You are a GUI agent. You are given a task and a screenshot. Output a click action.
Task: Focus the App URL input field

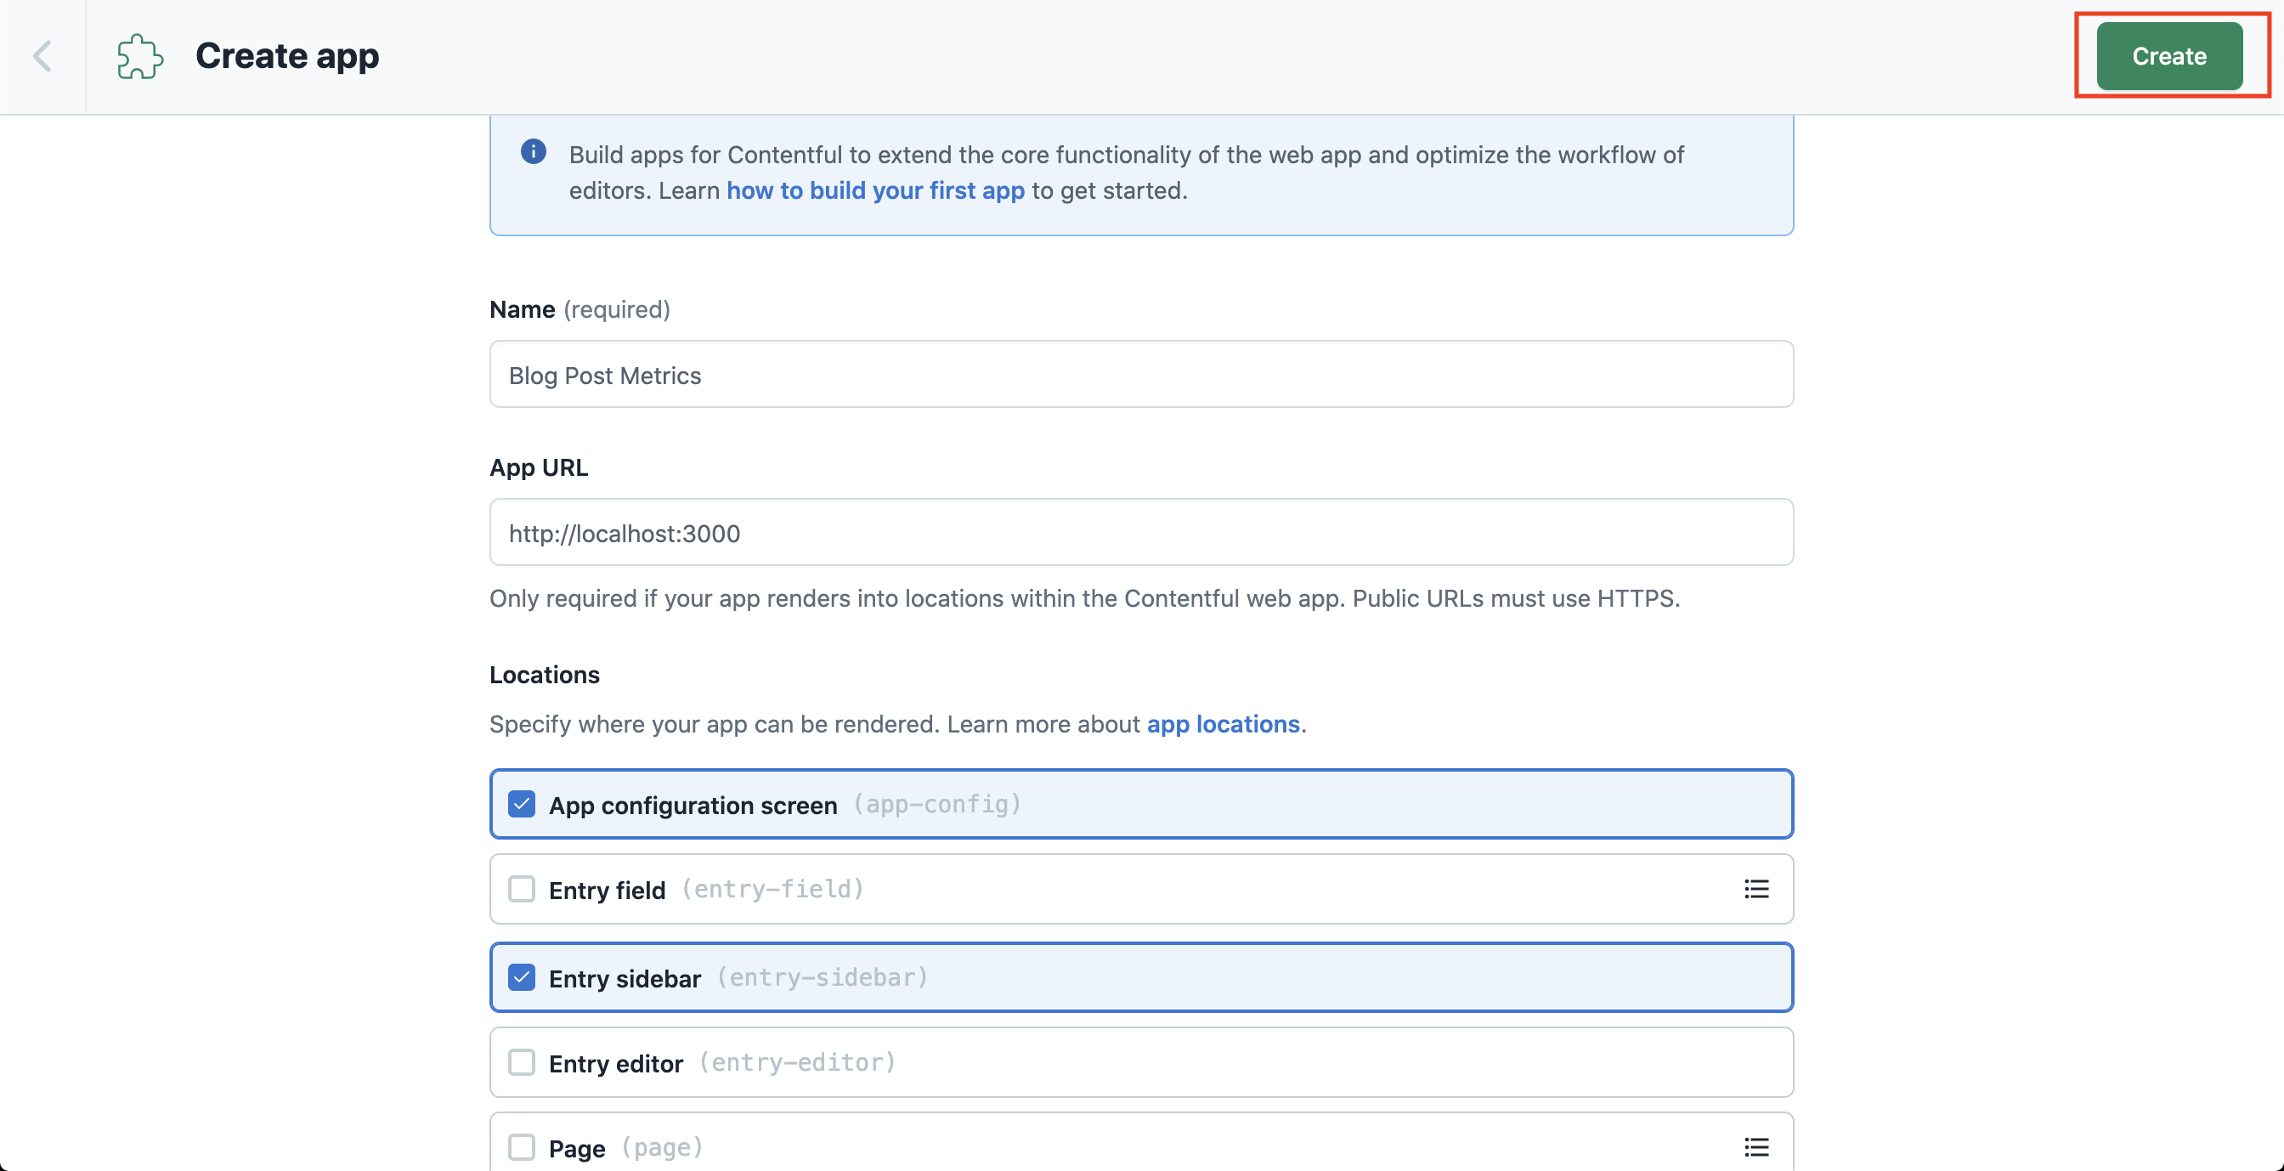pos(1141,532)
